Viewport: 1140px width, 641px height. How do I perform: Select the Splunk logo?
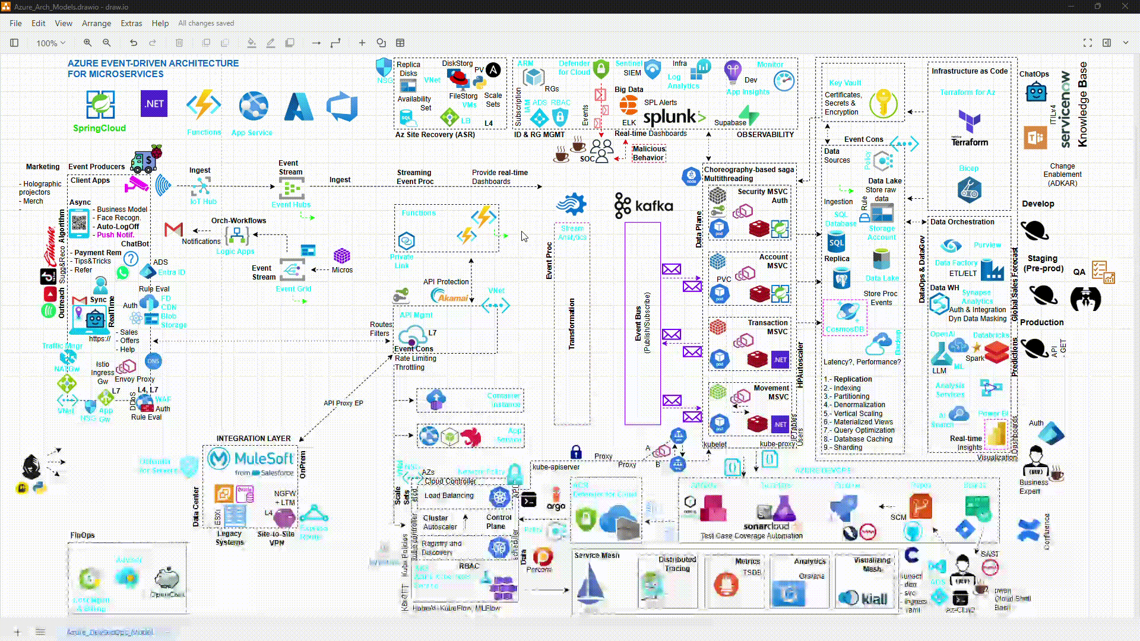coord(674,117)
